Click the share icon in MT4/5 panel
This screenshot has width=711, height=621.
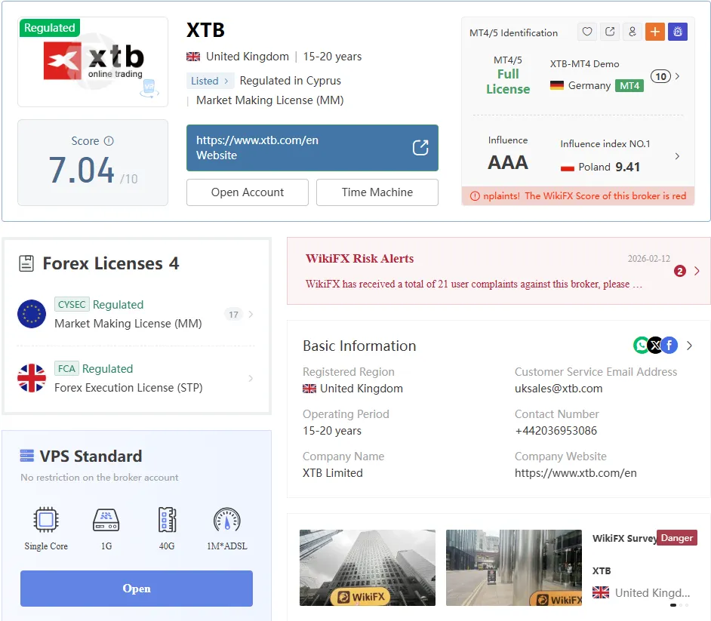pos(610,32)
